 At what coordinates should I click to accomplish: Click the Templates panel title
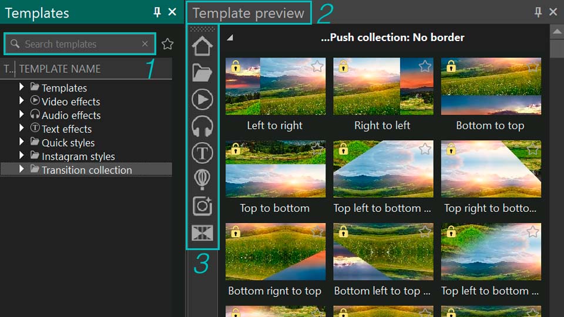37,13
